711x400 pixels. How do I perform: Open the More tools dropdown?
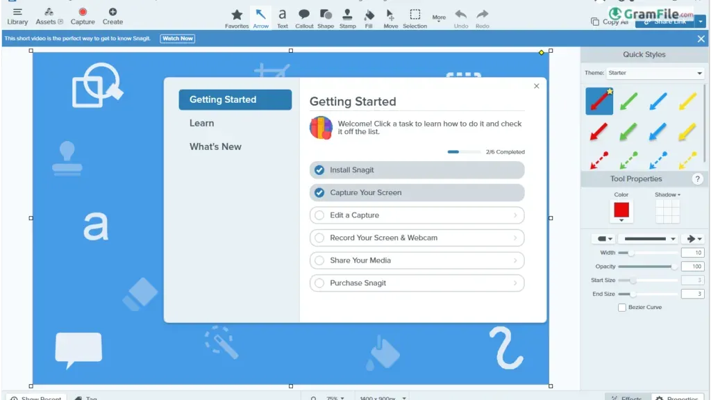point(439,17)
